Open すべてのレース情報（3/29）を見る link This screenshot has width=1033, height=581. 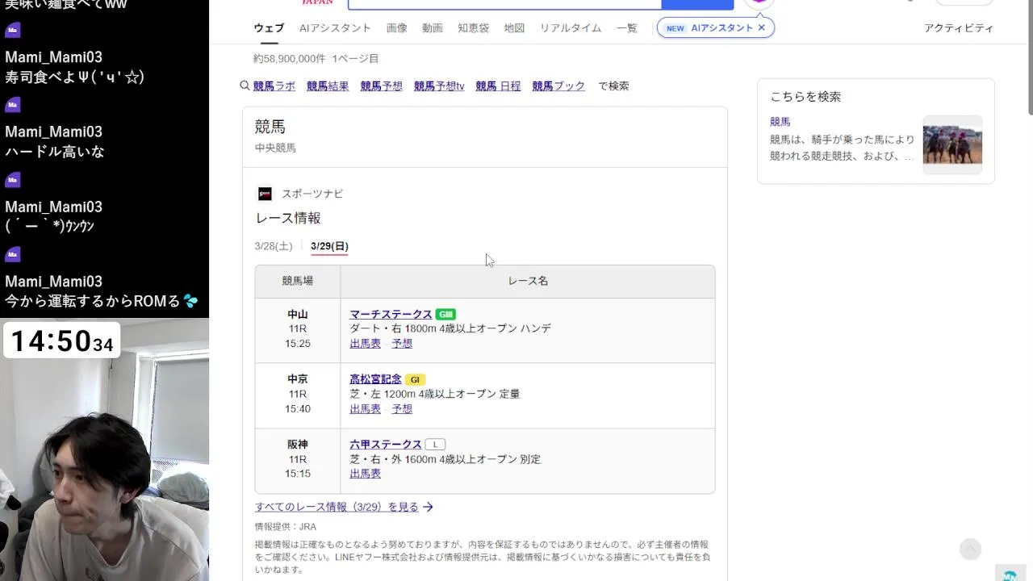(x=345, y=507)
